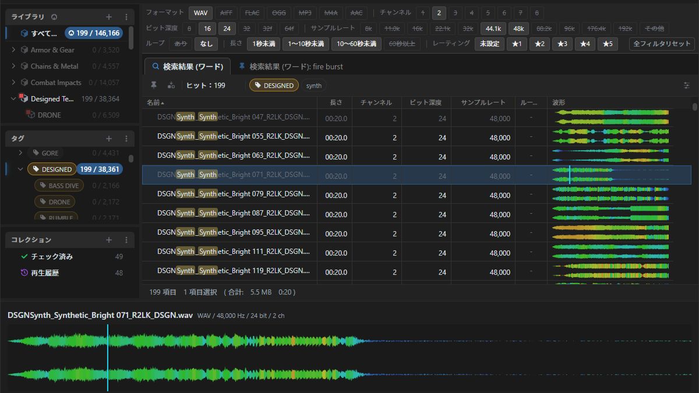Add a new tag with the plus icon

pyautogui.click(x=109, y=139)
